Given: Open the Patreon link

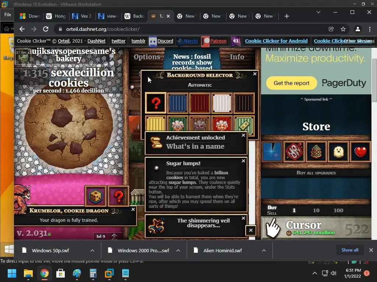Looking at the screenshot, I should tap(218, 41).
